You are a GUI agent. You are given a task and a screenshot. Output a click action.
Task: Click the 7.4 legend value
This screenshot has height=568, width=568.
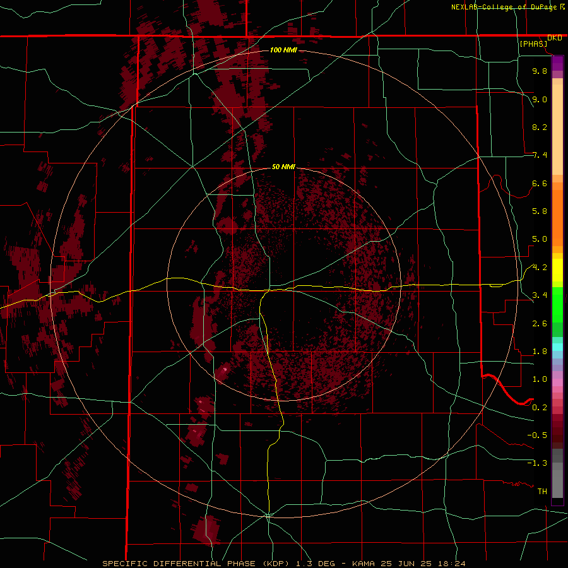[x=540, y=155]
